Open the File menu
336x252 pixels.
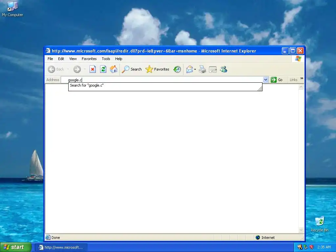point(50,59)
